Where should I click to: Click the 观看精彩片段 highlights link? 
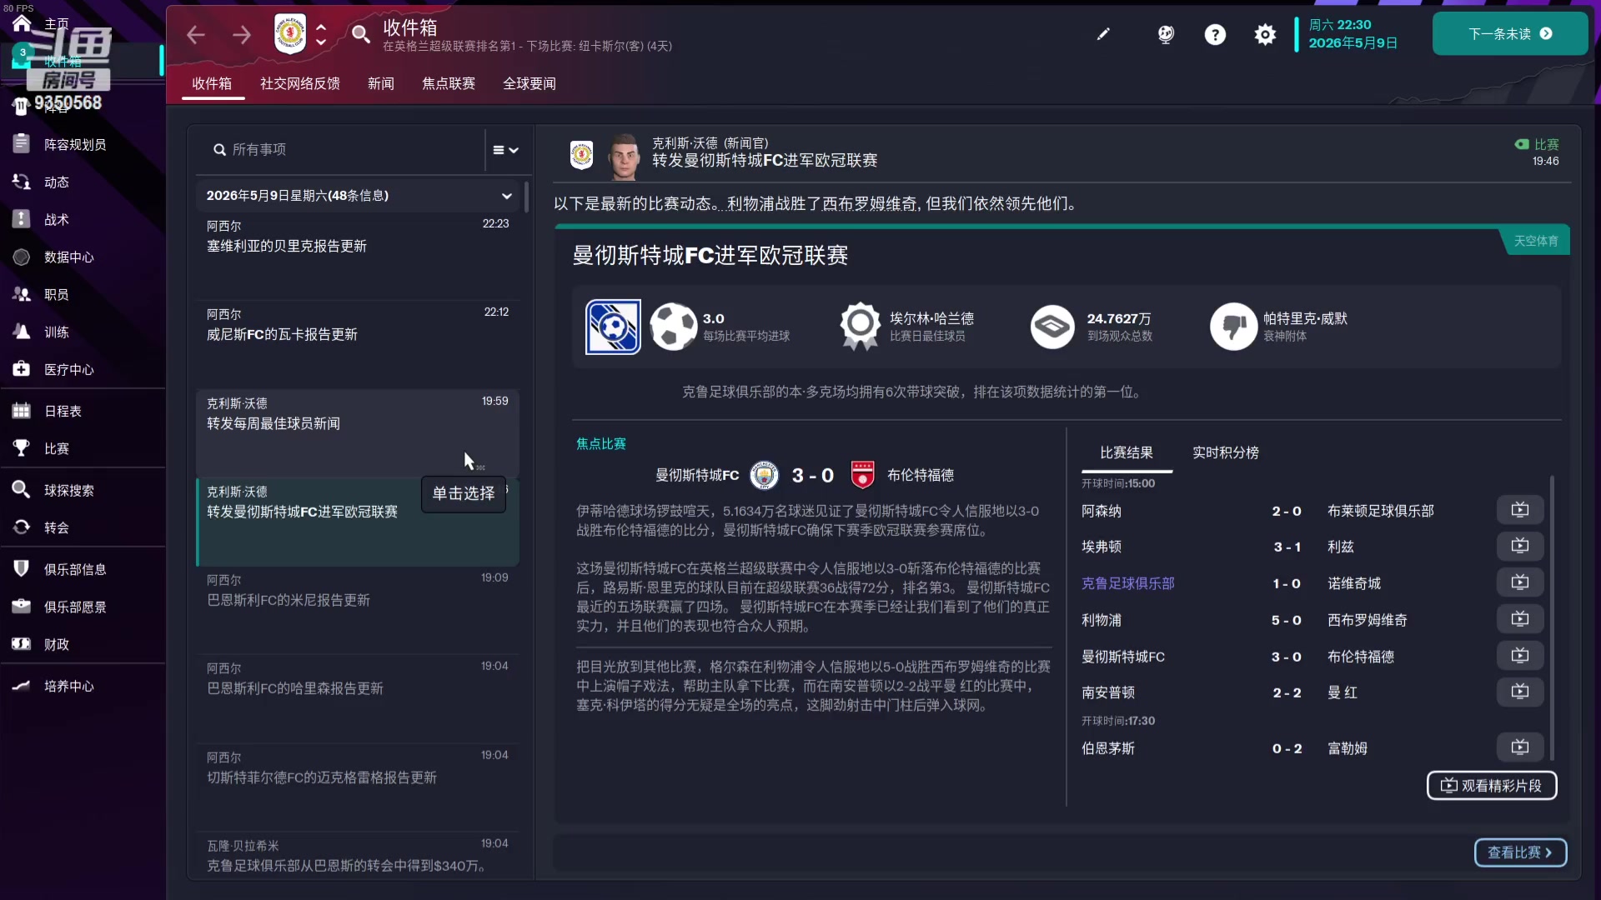click(1491, 785)
